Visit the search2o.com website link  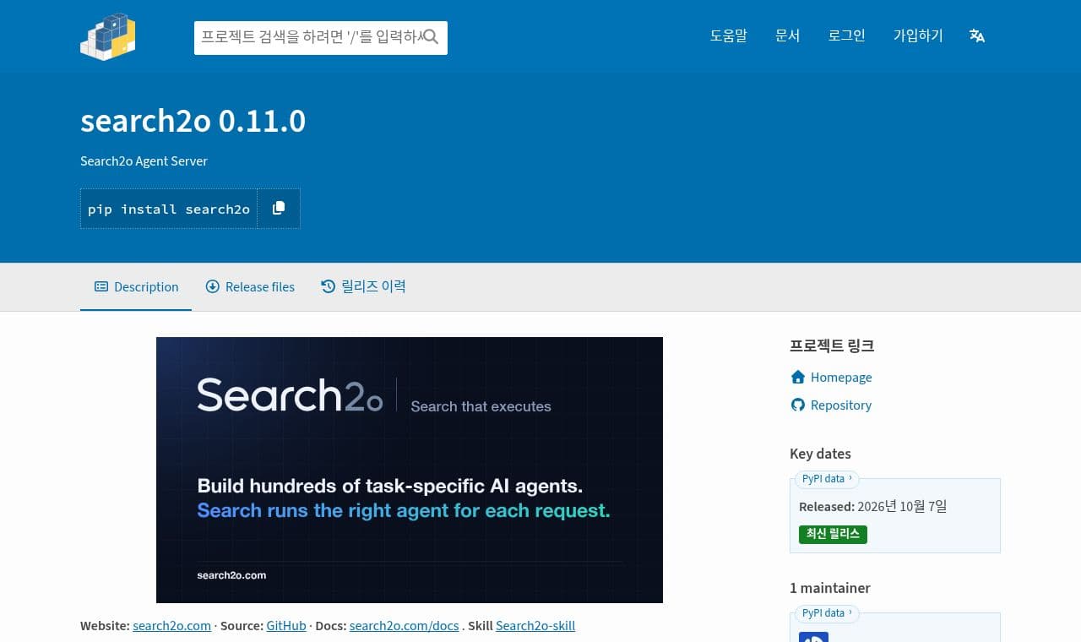171,626
